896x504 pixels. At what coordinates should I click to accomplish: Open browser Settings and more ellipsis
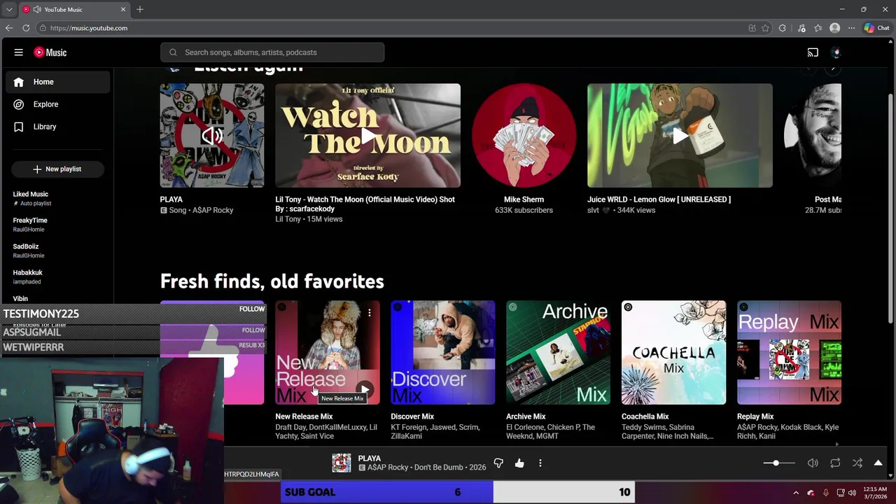851,28
